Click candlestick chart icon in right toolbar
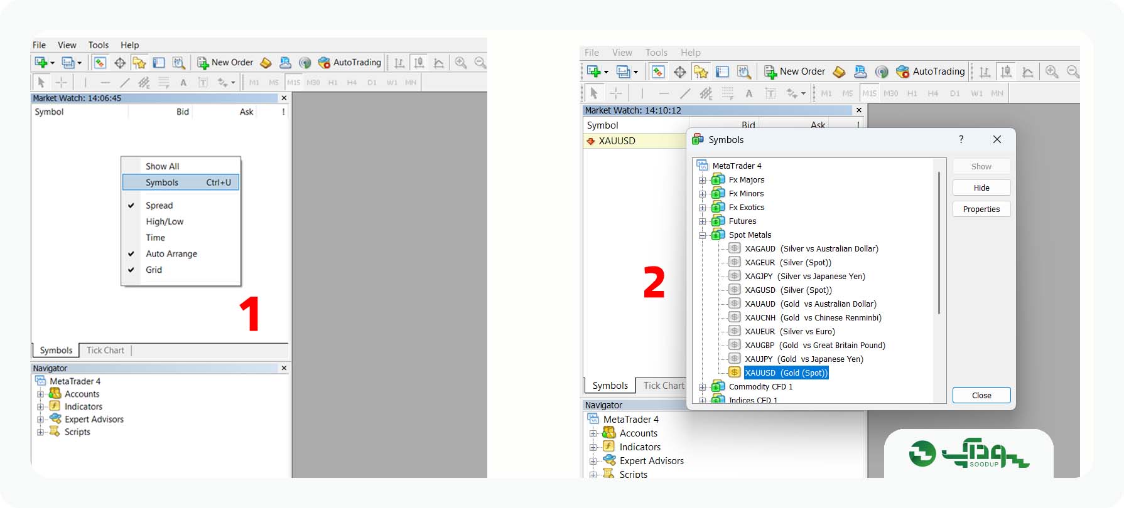This screenshot has height=508, width=1124. [1006, 71]
